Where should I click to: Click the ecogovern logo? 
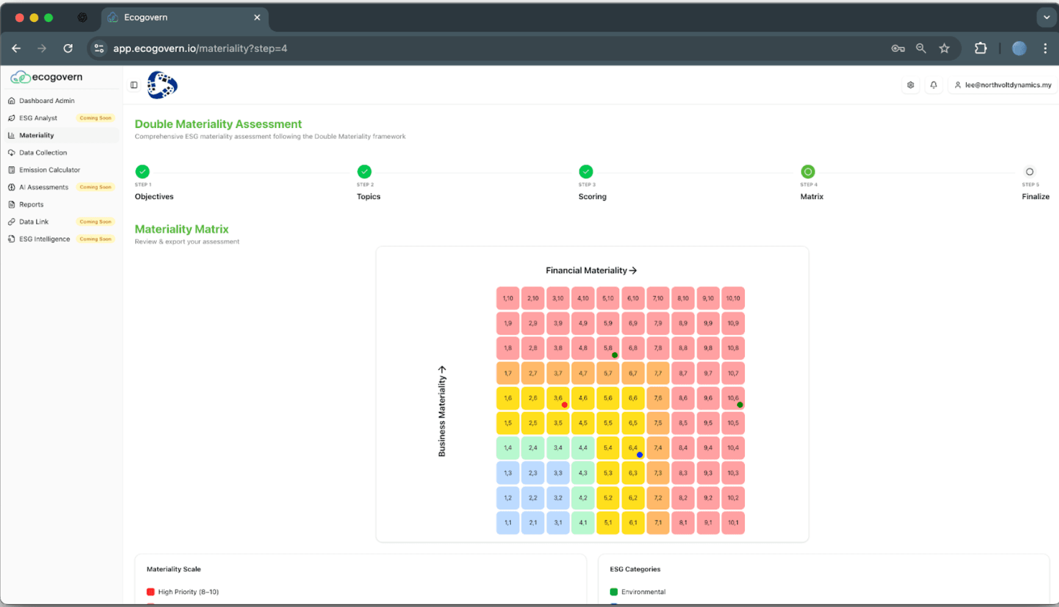pyautogui.click(x=47, y=77)
